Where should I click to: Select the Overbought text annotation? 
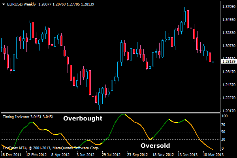(83, 118)
